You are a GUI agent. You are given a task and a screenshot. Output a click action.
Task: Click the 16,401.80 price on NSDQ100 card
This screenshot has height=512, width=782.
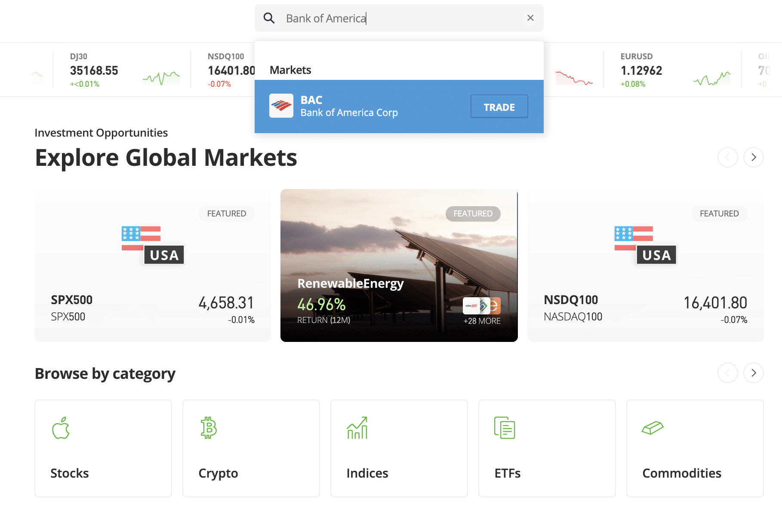click(715, 303)
